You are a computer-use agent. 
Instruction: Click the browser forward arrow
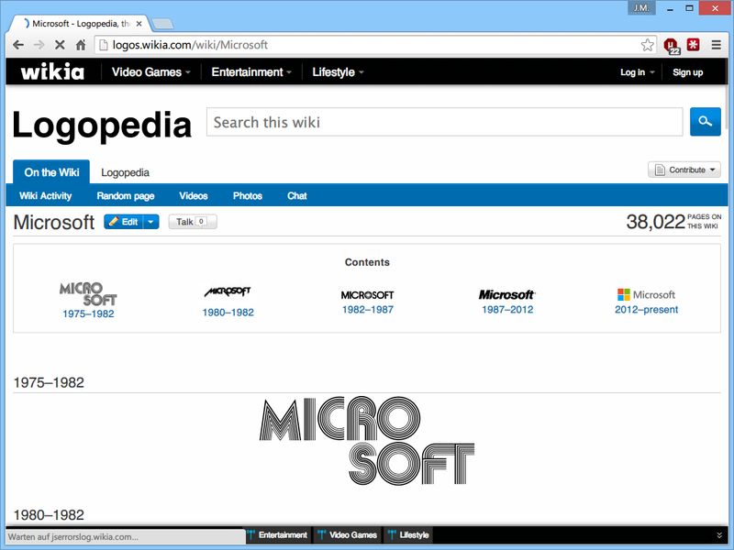coord(39,45)
